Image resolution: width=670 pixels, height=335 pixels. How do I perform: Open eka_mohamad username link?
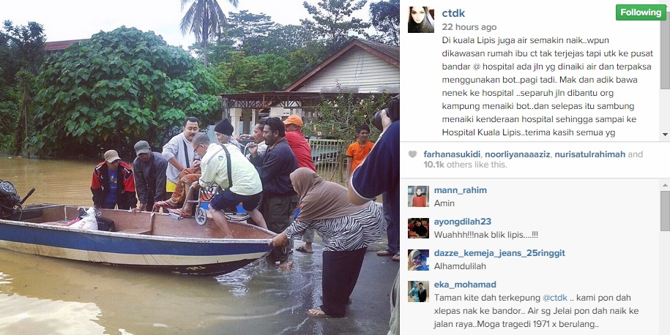(465, 285)
